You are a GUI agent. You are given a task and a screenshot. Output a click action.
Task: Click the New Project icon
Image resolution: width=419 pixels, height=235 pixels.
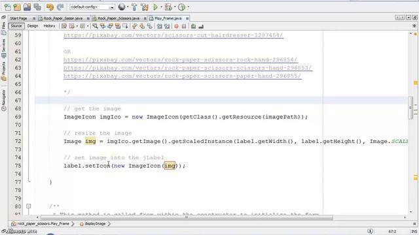click(x=17, y=7)
